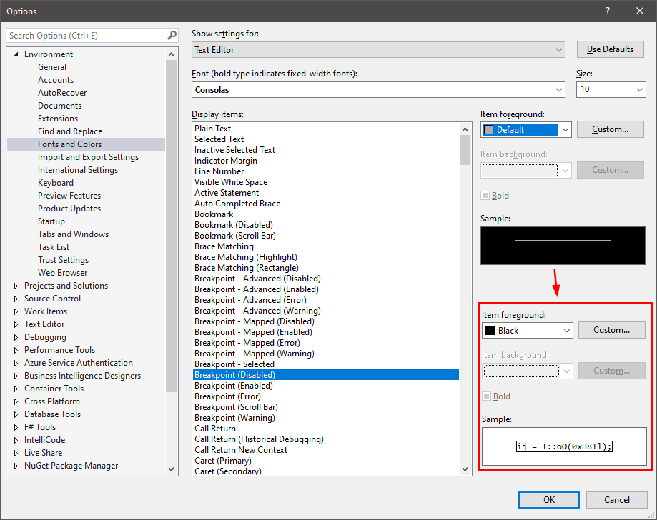657x520 pixels.
Task: Select Trust Settings in the tree
Action: (64, 260)
